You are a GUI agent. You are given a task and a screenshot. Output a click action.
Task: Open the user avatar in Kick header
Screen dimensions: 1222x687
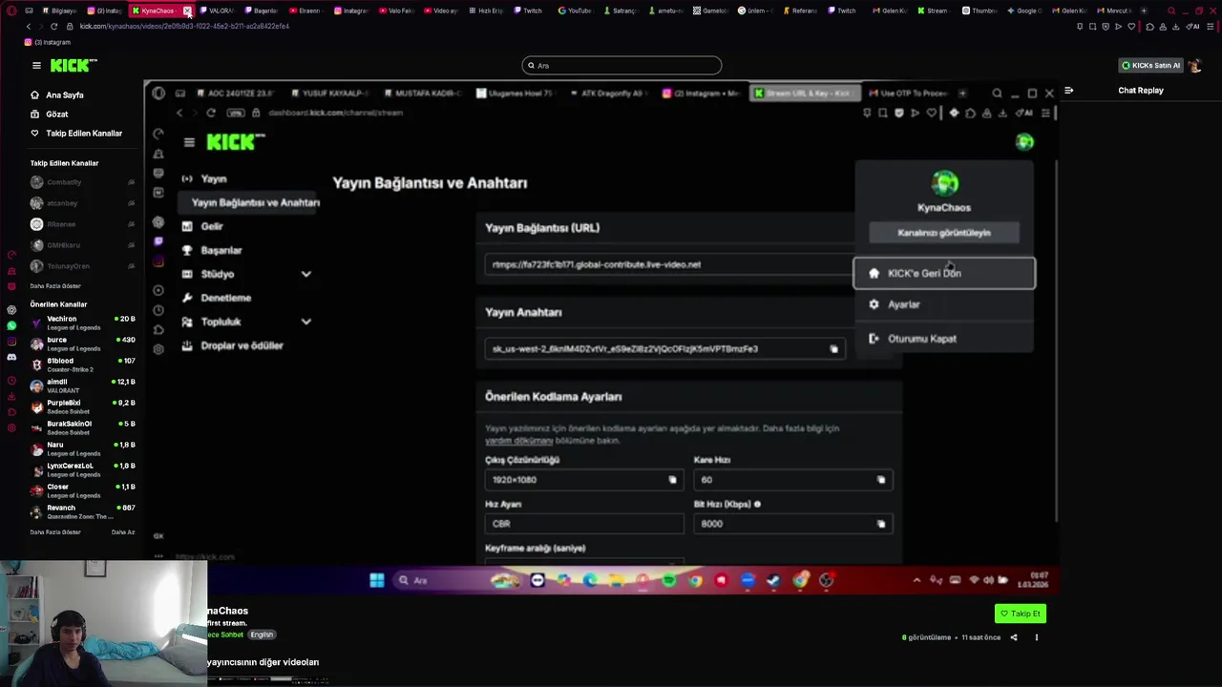tap(1194, 66)
